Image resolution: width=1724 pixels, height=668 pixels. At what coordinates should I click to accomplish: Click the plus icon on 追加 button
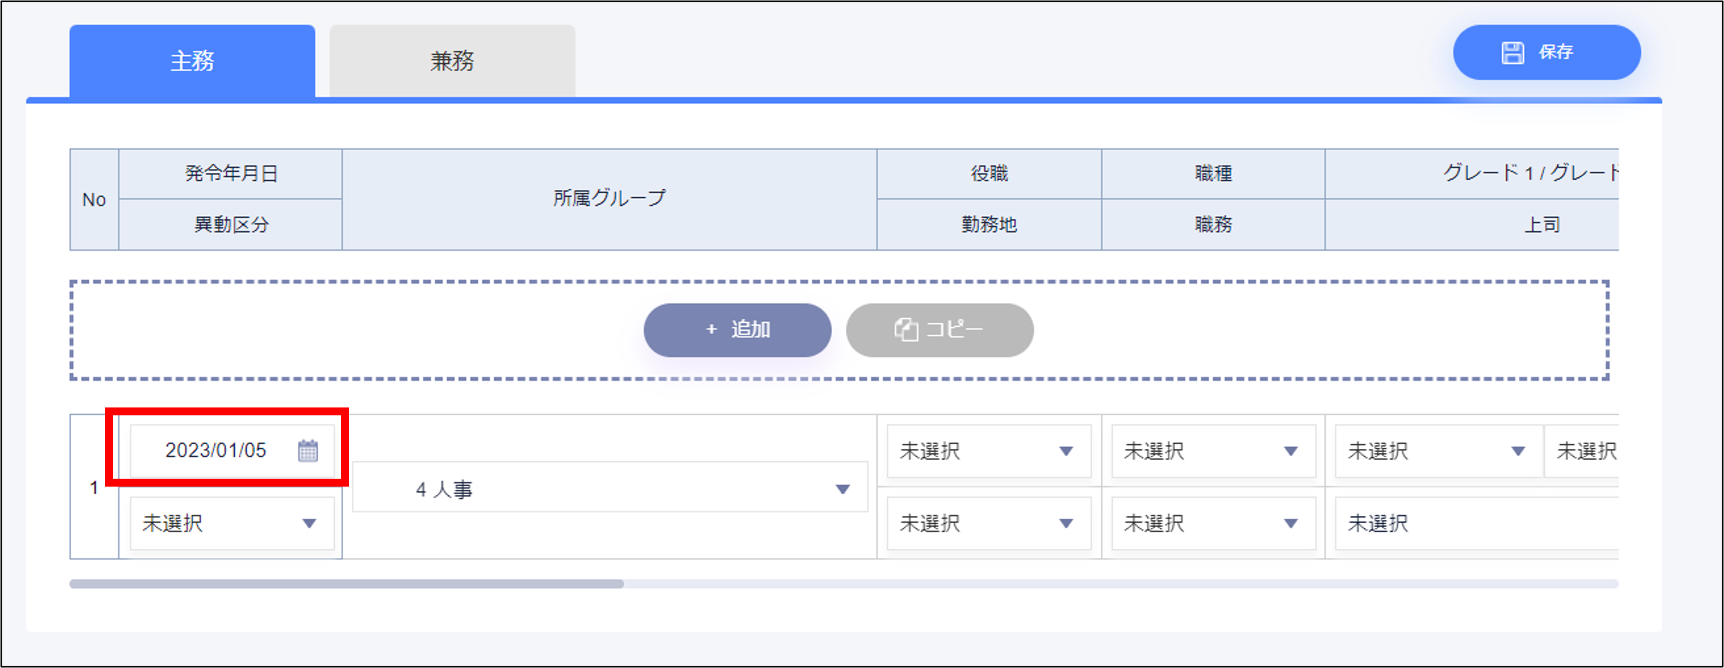coord(711,329)
